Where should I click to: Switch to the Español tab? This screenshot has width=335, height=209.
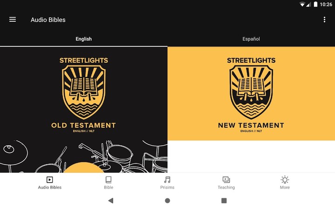click(251, 39)
